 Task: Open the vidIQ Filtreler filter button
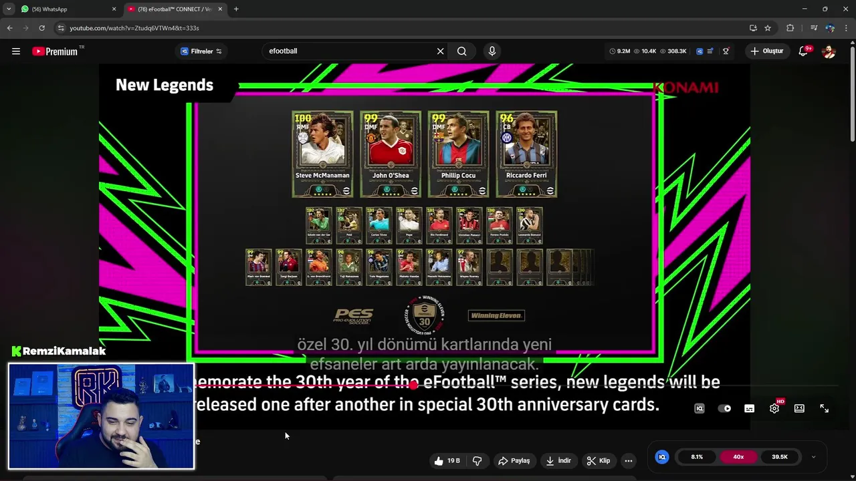click(201, 51)
